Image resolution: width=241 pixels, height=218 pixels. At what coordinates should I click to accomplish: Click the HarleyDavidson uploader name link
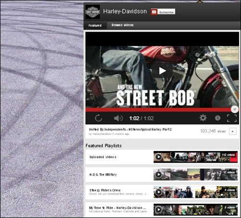(x=102, y=134)
